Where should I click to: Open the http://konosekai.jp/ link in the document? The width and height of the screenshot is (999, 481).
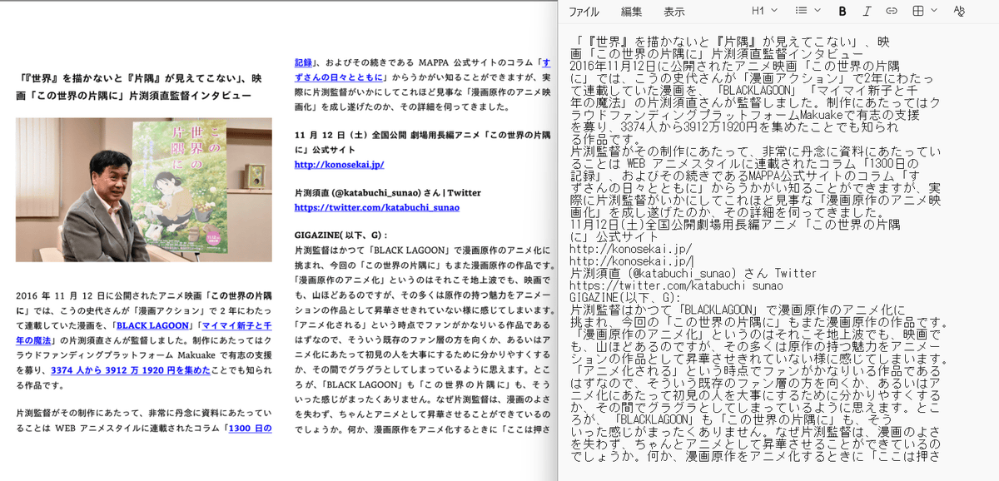coord(339,165)
